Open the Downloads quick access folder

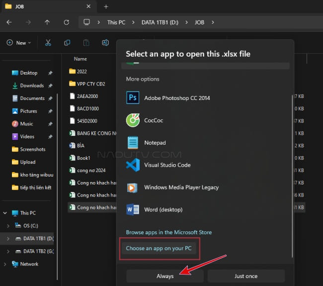tap(32, 86)
